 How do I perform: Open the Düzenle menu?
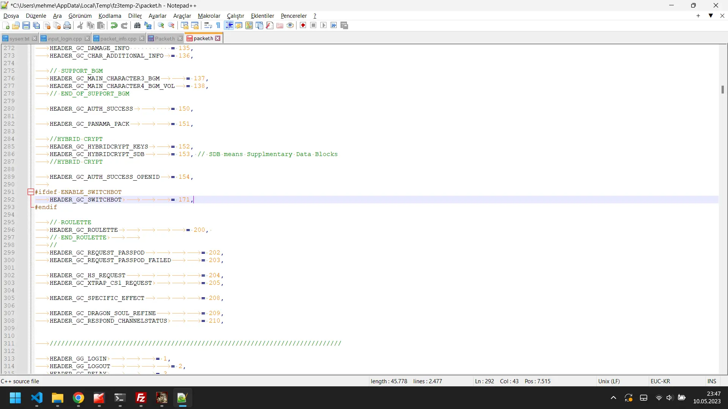tap(36, 16)
